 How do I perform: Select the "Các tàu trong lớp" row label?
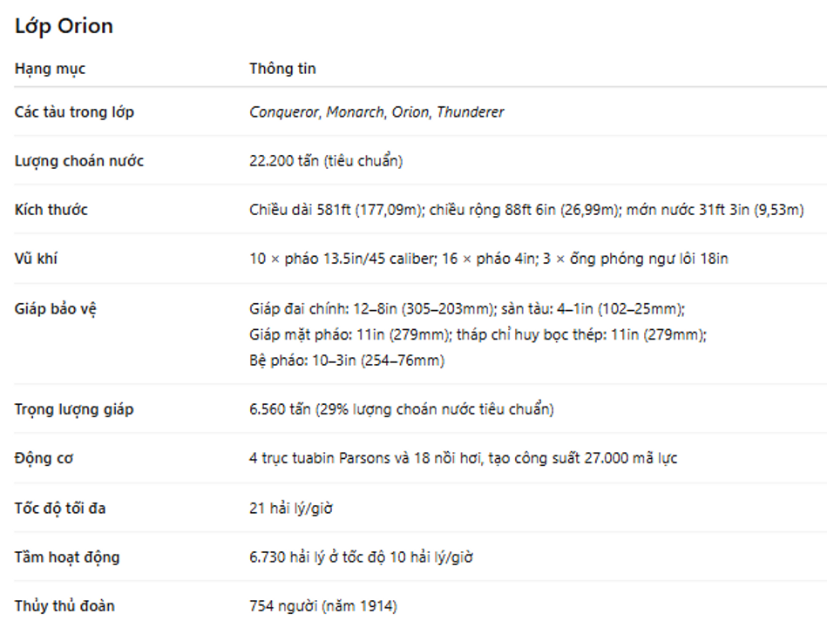[74, 112]
